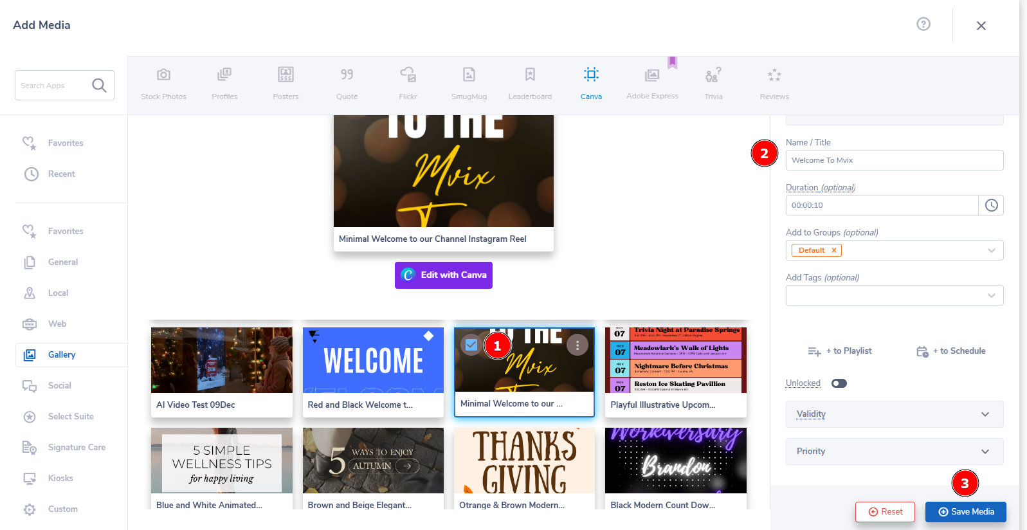This screenshot has height=530, width=1027.
Task: Open the Signature Care category
Action: pos(64,447)
